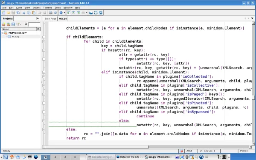
Task: Open the View menu
Action: pyautogui.click(x=27, y=8)
